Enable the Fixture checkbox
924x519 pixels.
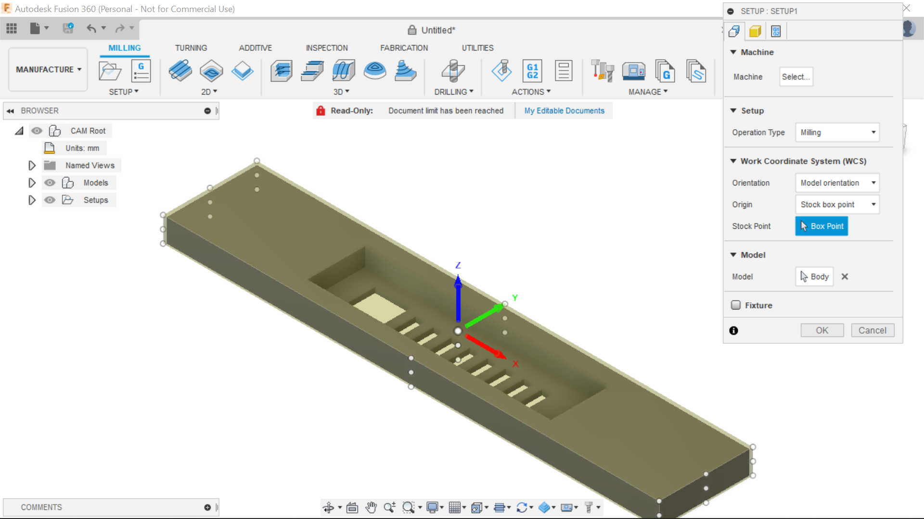[736, 305]
